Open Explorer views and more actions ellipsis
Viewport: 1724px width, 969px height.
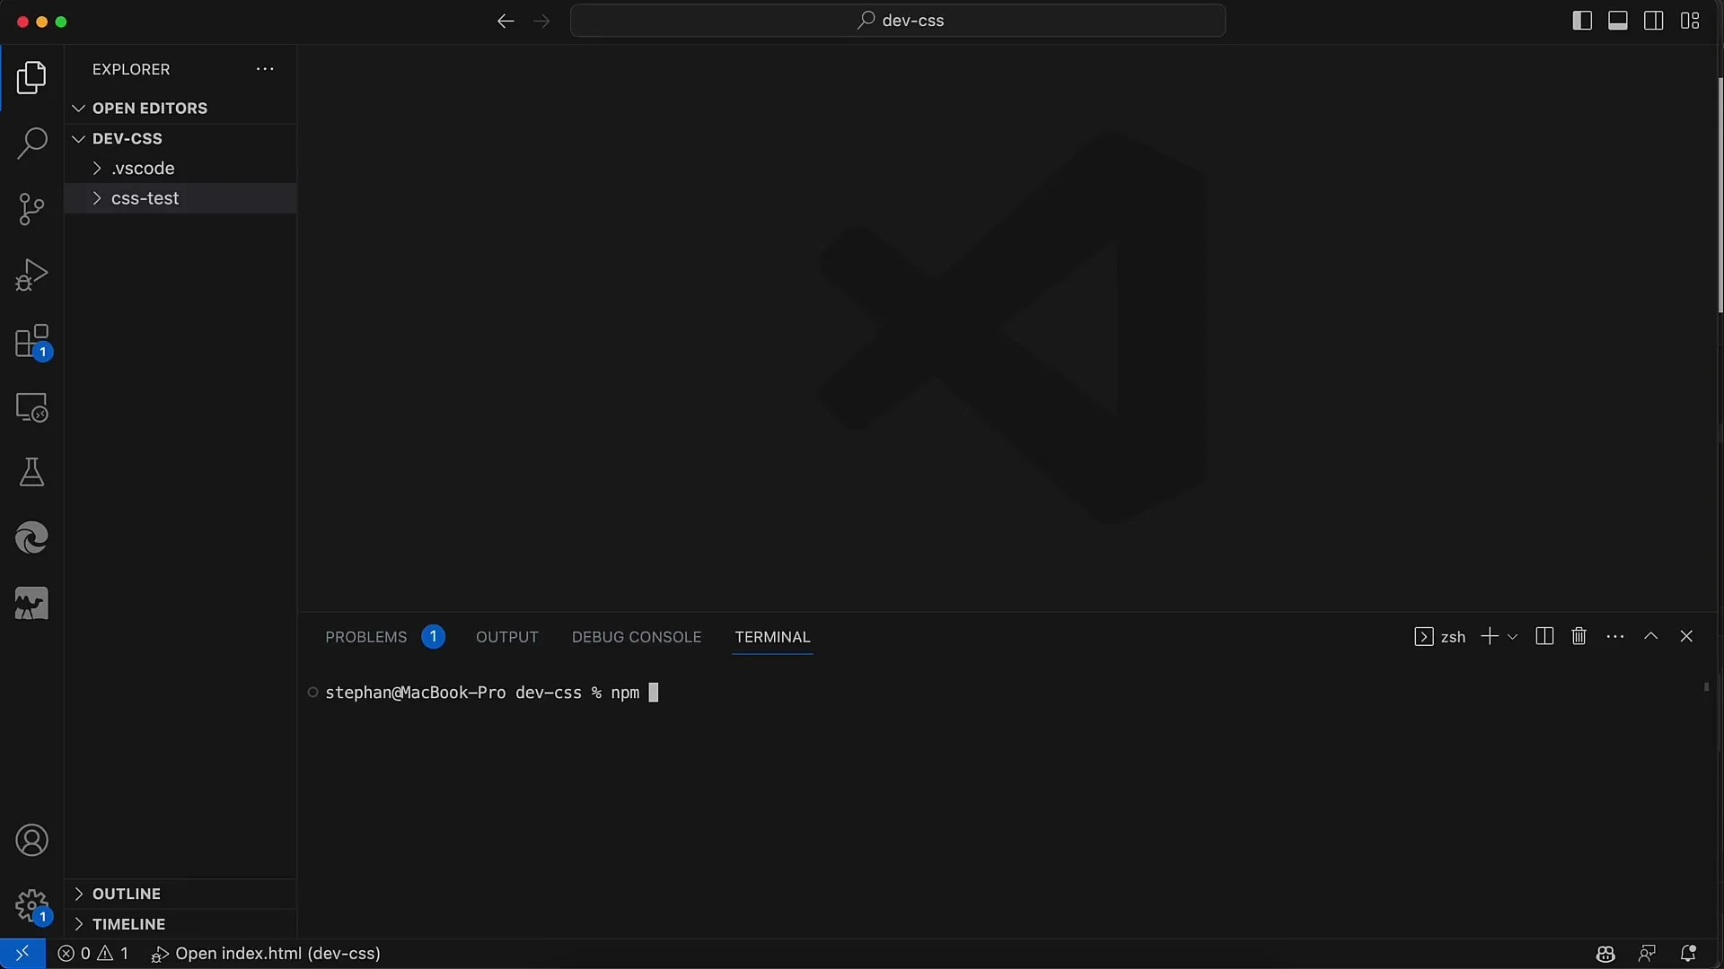pos(265,69)
